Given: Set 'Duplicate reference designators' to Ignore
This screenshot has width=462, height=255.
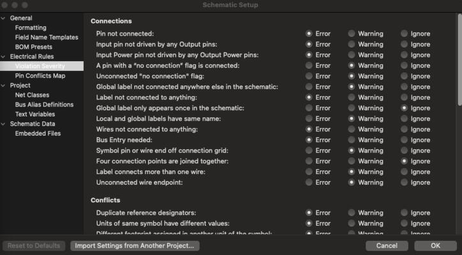Looking at the screenshot, I should tap(405, 213).
